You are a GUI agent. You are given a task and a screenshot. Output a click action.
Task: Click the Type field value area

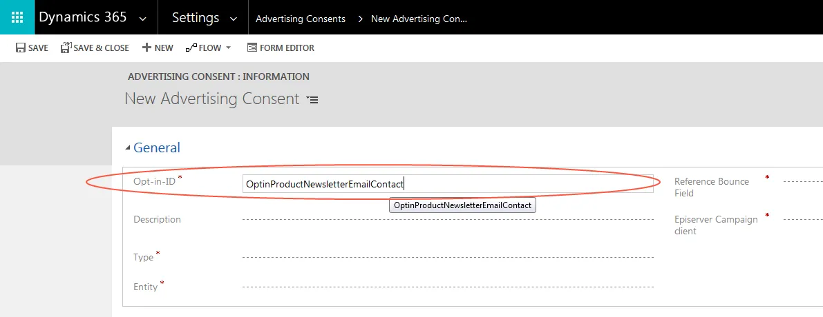pos(448,257)
